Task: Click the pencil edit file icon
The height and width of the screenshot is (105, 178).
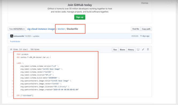Action: click(143, 50)
